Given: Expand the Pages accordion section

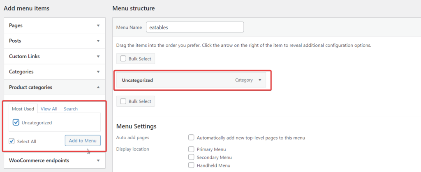Looking at the screenshot, I should coord(98,25).
